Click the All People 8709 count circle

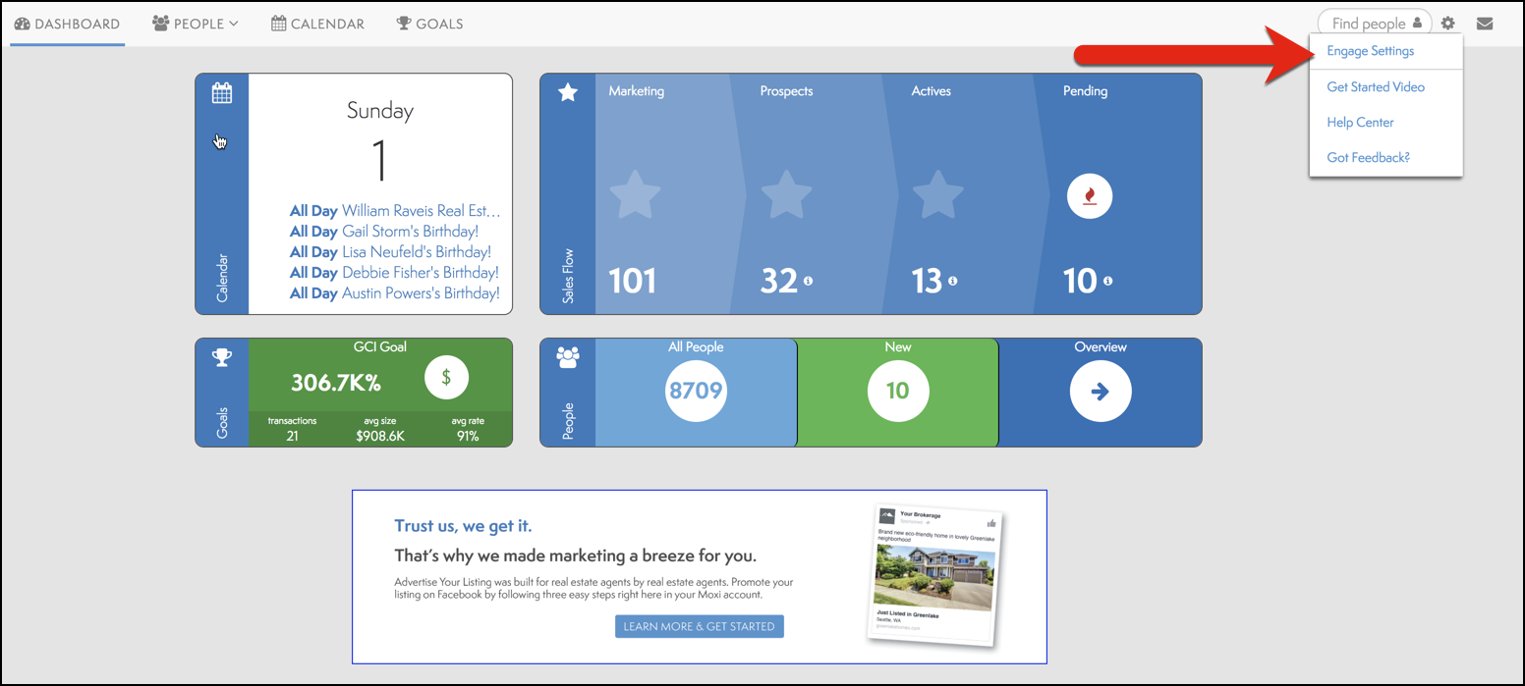696,392
